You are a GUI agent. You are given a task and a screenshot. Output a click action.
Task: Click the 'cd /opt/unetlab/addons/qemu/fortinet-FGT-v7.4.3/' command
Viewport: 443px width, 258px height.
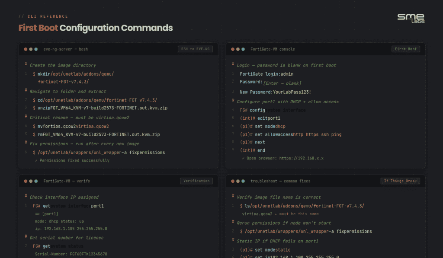coord(95,100)
